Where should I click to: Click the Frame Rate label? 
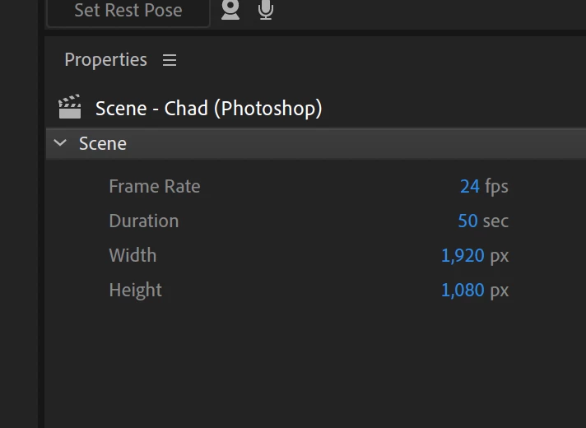click(x=154, y=186)
